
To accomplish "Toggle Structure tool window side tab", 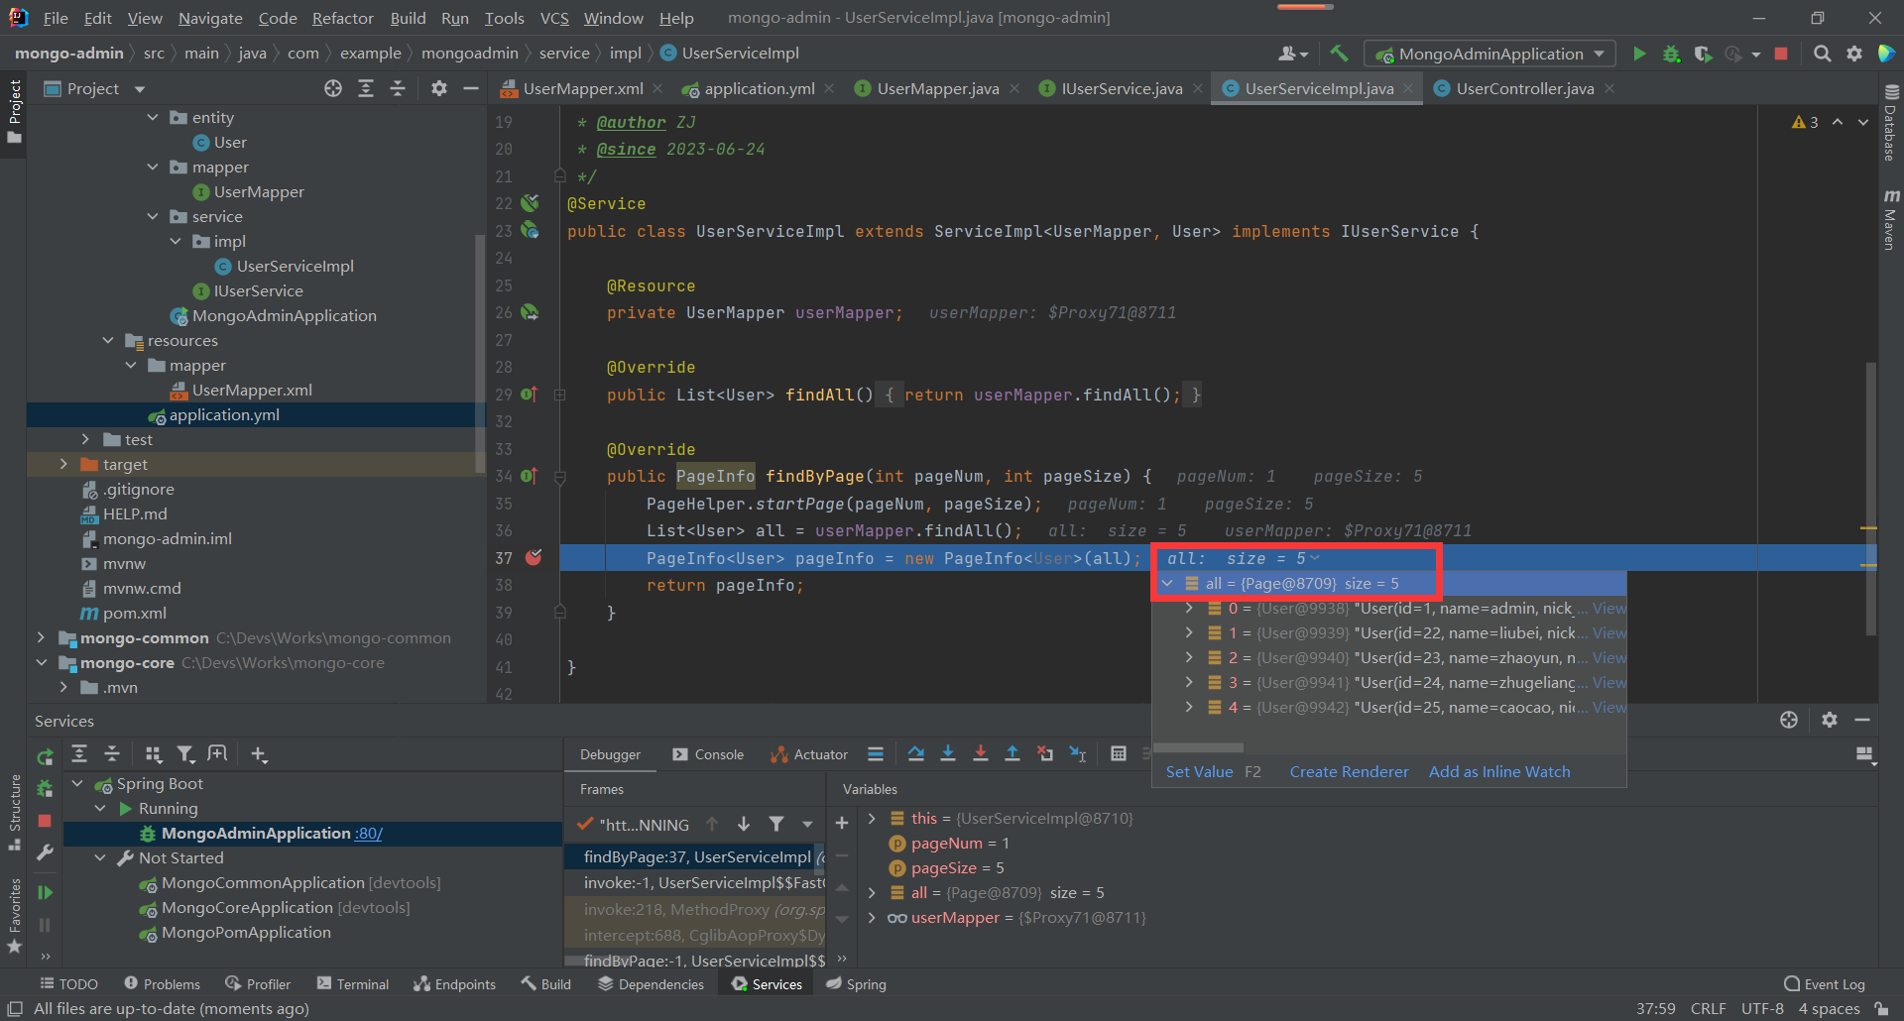I will (x=14, y=812).
